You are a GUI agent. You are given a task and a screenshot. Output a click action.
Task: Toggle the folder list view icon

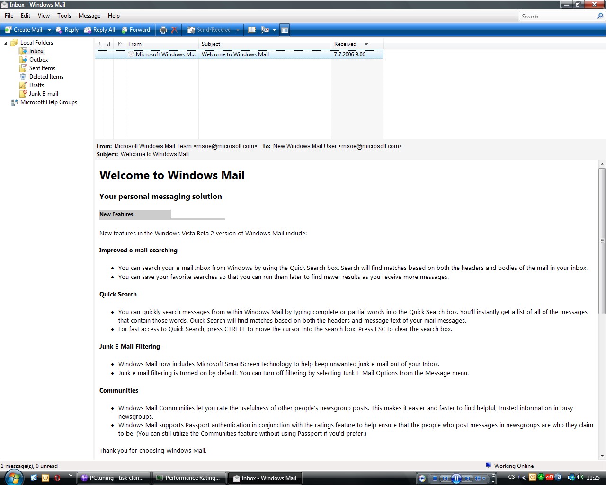tap(285, 30)
